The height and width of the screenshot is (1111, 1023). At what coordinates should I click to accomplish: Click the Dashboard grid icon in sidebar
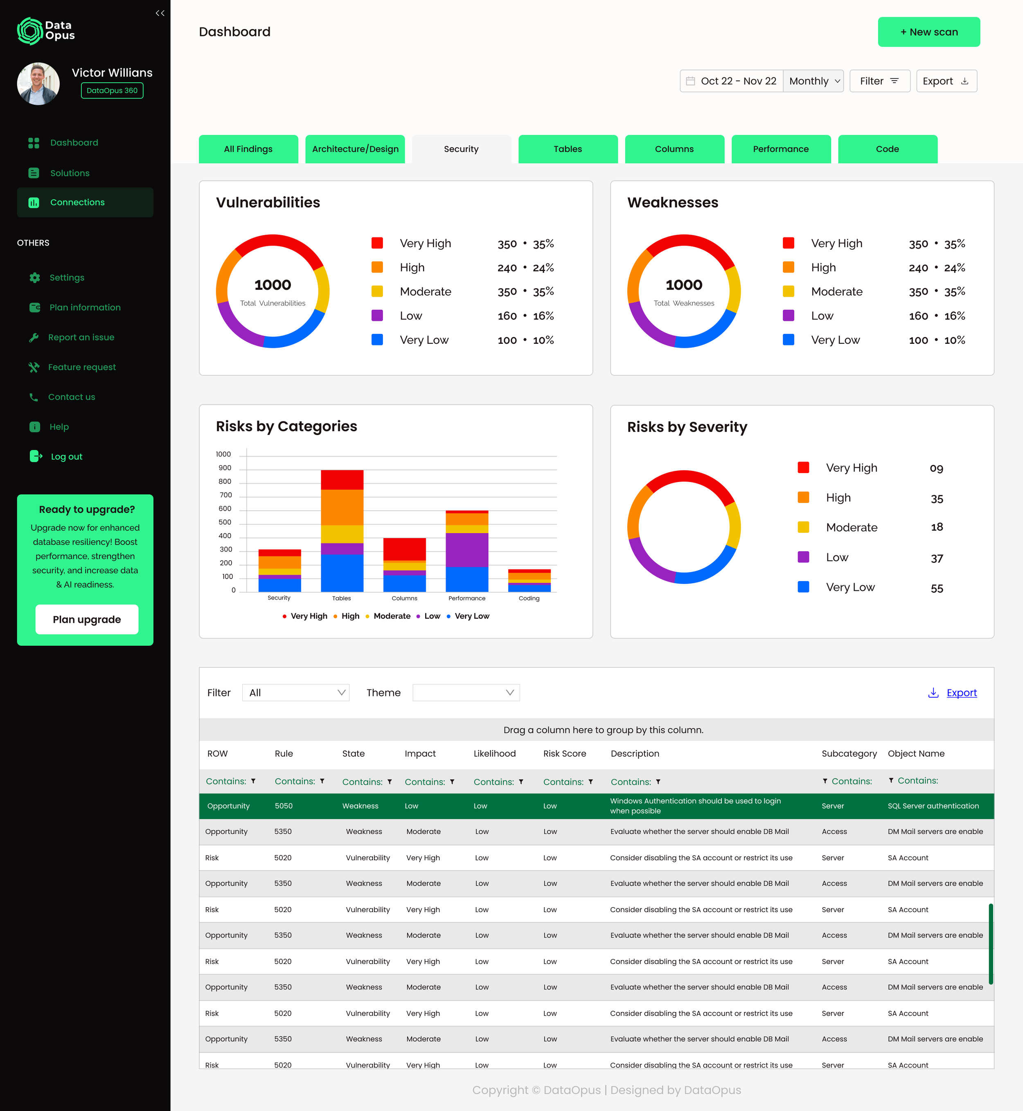click(x=34, y=143)
